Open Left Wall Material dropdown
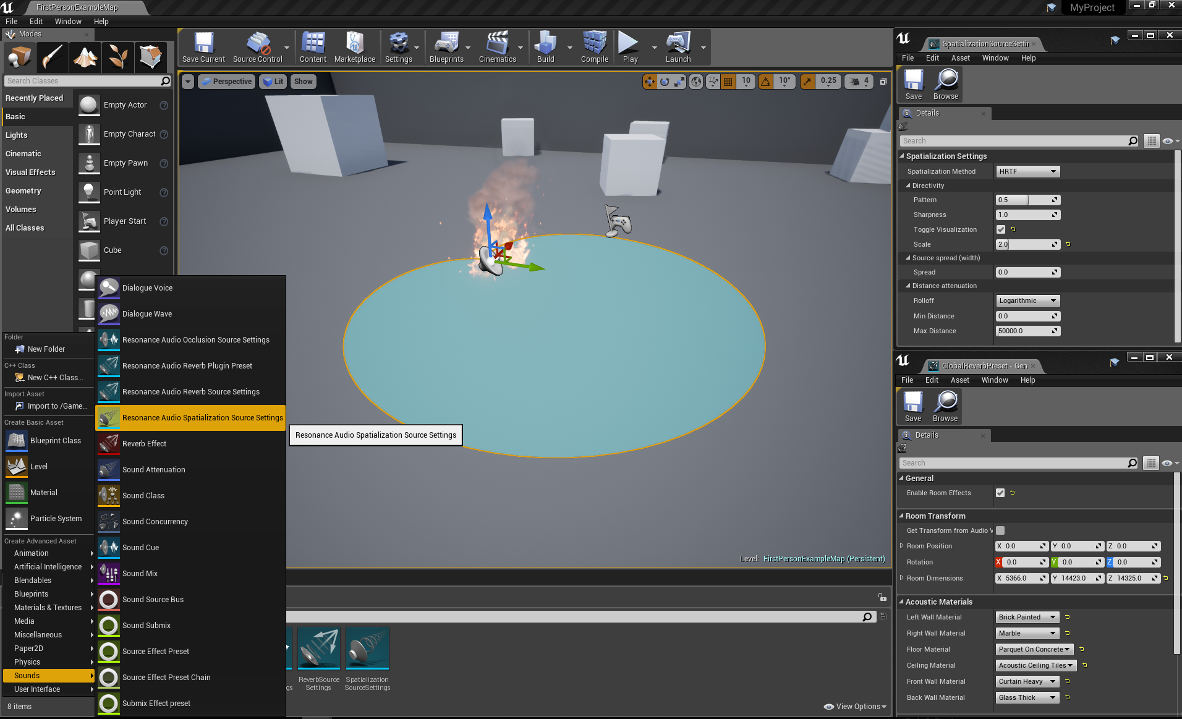 click(x=1027, y=617)
